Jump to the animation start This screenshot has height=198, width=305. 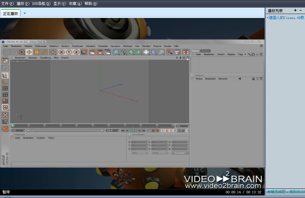pyautogui.click(x=123, y=131)
